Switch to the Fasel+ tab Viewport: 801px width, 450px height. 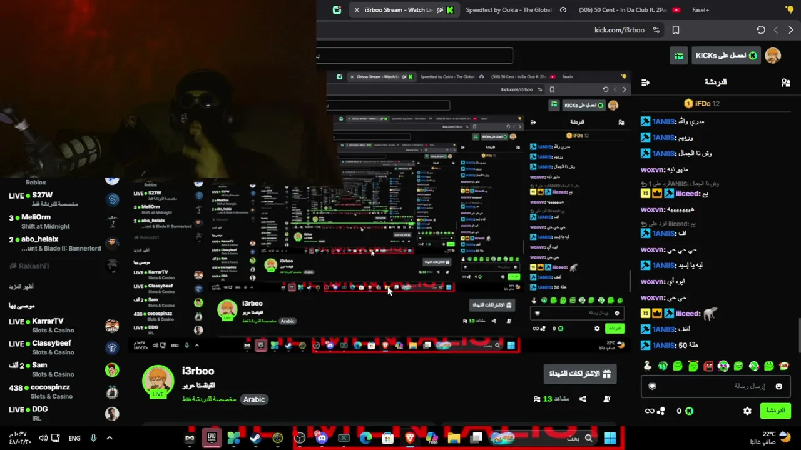pos(700,10)
